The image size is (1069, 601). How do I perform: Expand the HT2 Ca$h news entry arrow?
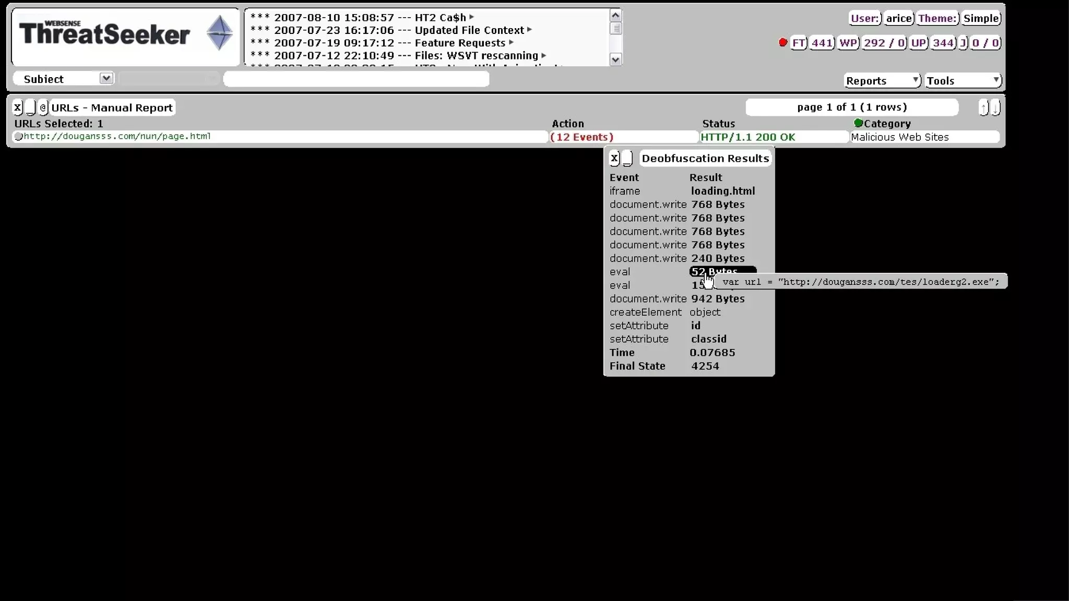click(472, 17)
